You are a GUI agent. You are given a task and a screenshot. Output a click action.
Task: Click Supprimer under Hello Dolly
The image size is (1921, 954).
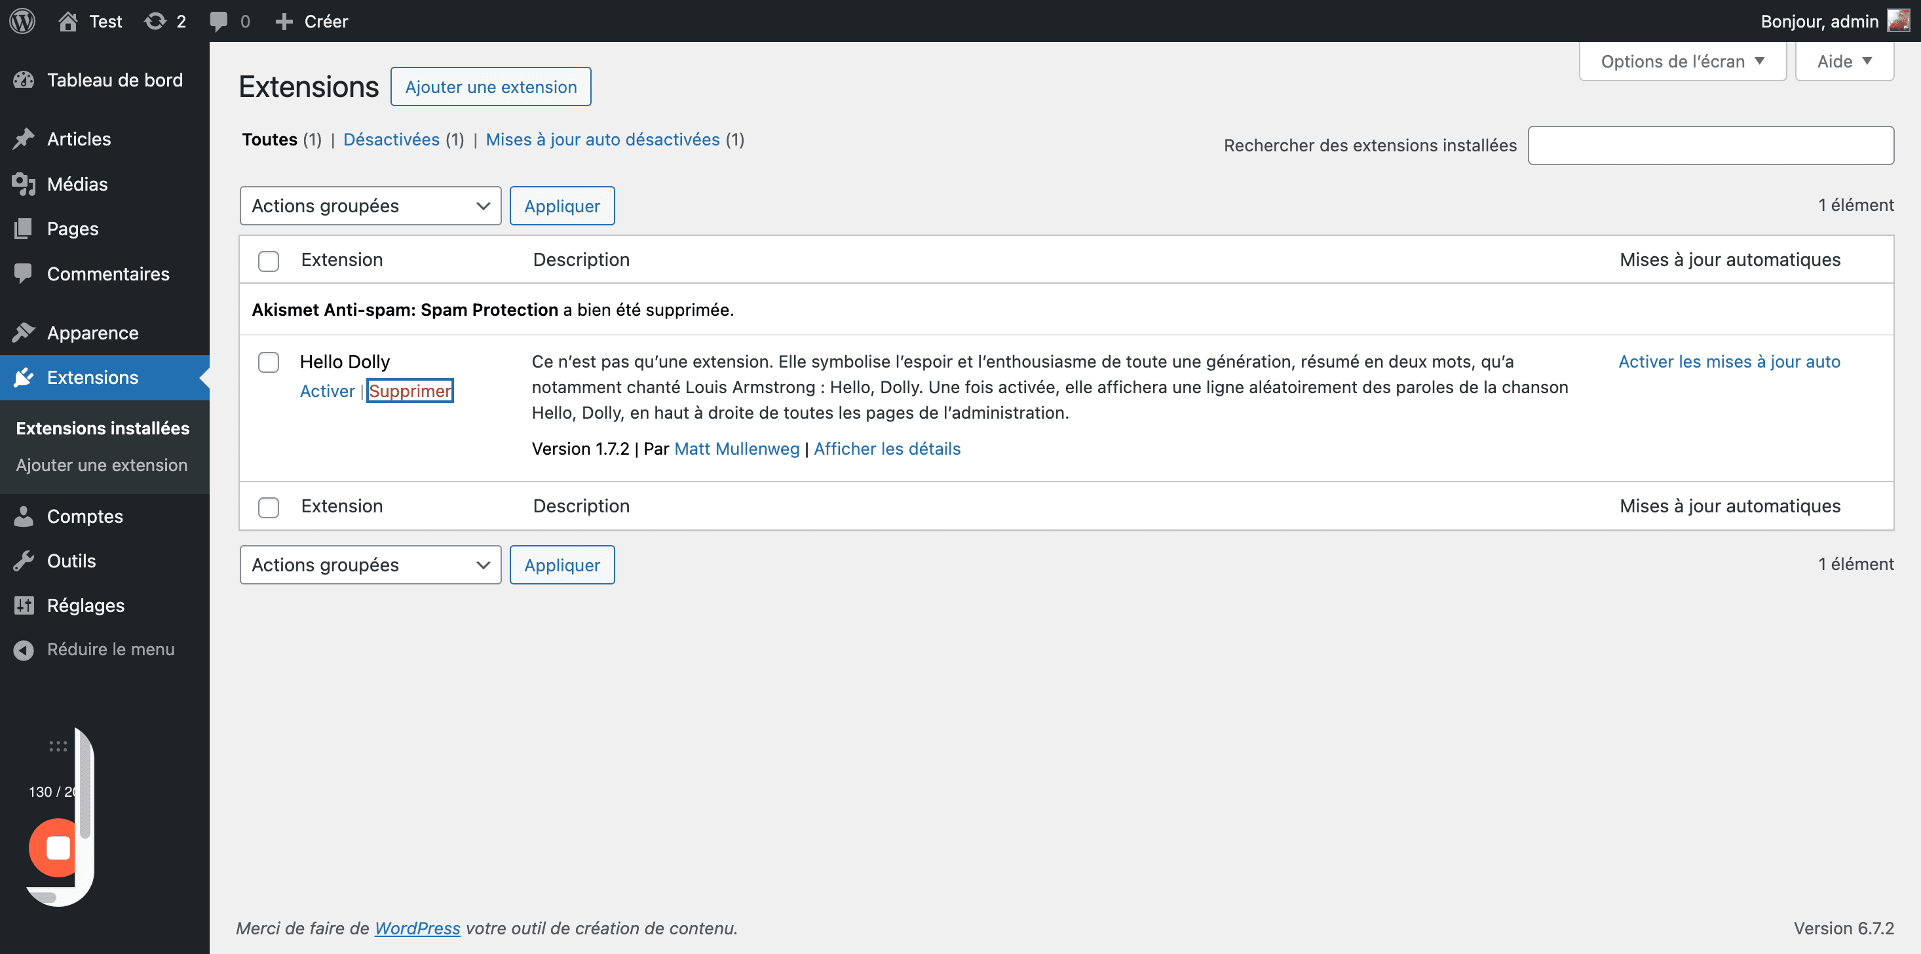(x=410, y=391)
